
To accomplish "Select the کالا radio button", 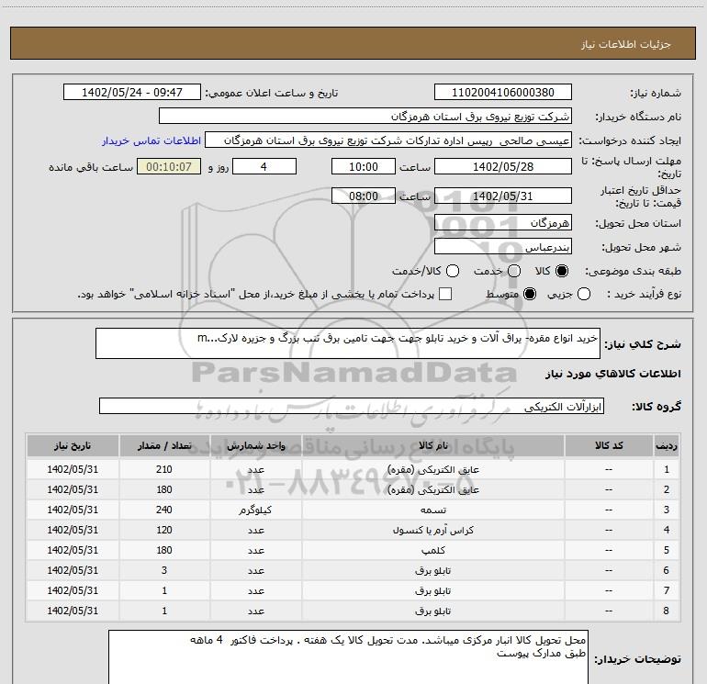I will (562, 271).
